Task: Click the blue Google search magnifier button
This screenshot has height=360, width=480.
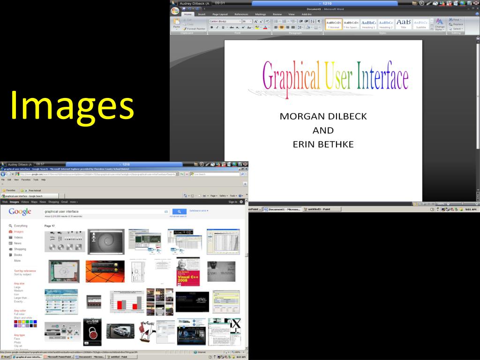Action: pyautogui.click(x=180, y=211)
